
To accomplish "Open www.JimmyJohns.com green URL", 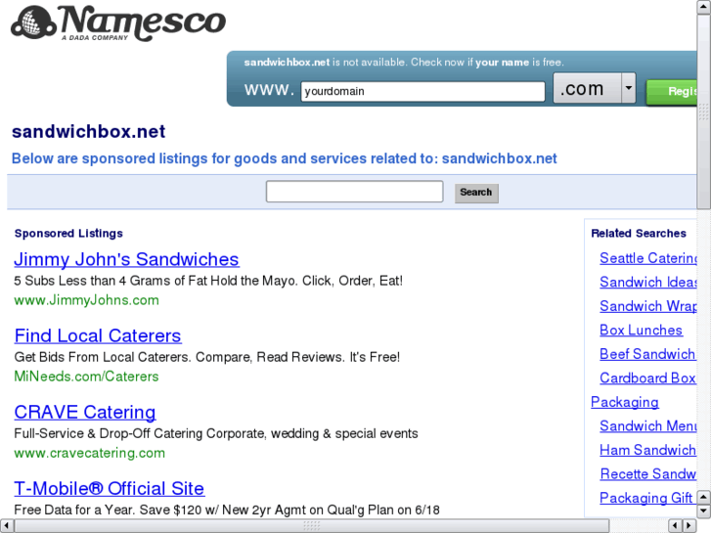I will (87, 300).
